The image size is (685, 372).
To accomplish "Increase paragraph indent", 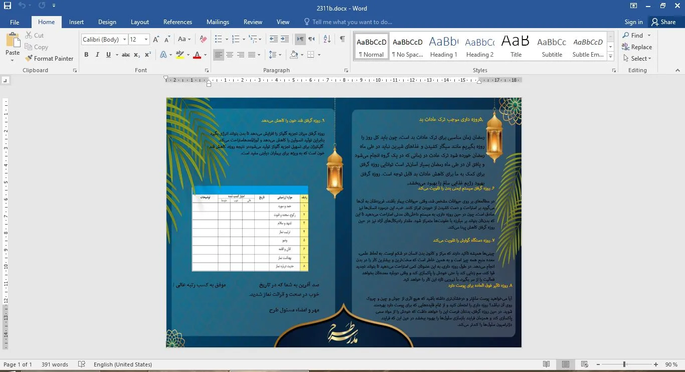I will pos(284,39).
